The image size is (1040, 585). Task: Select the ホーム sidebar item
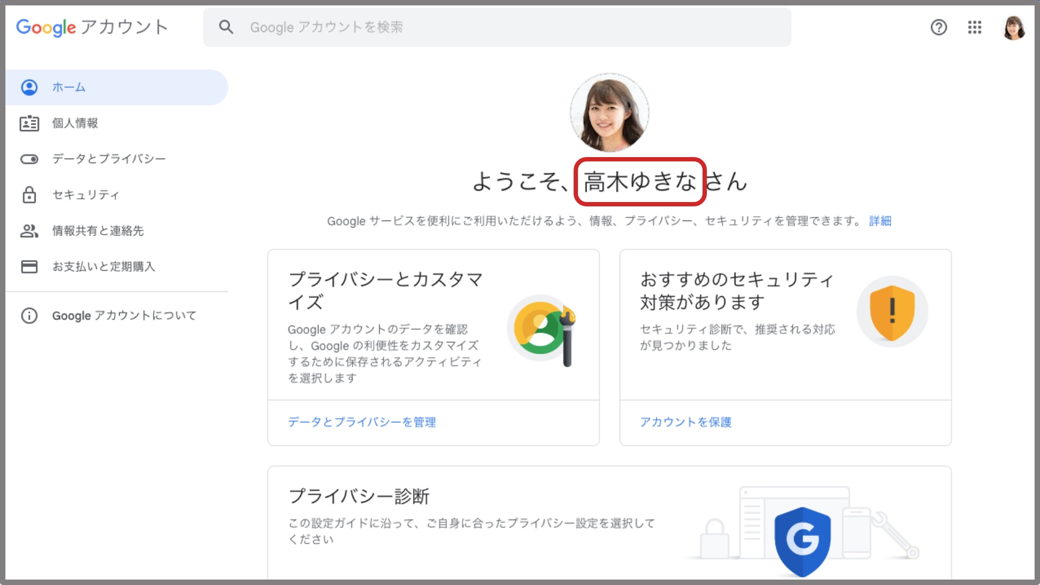point(116,87)
